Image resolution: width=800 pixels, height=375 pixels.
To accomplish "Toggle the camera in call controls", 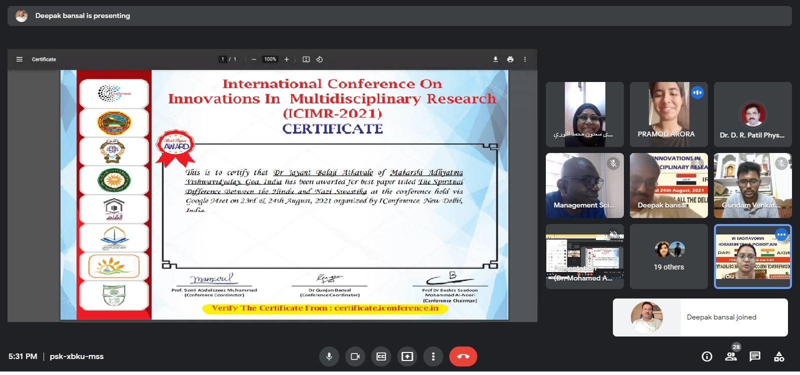I will tap(355, 356).
